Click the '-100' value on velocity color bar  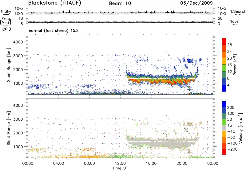[x=232, y=143]
